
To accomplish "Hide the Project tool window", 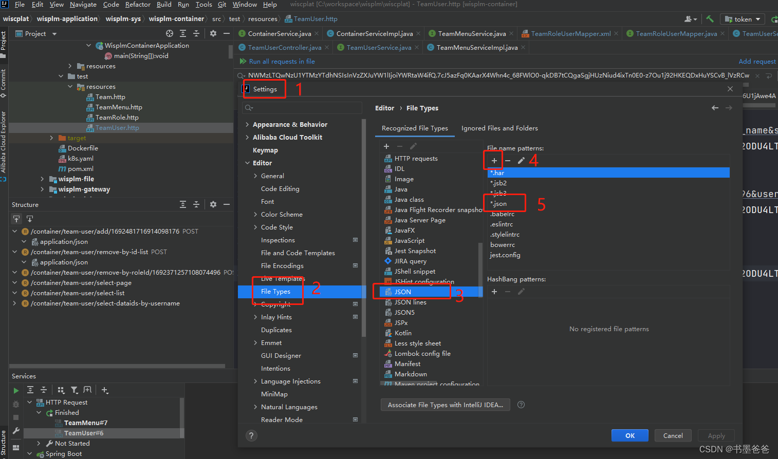I will tap(227, 33).
